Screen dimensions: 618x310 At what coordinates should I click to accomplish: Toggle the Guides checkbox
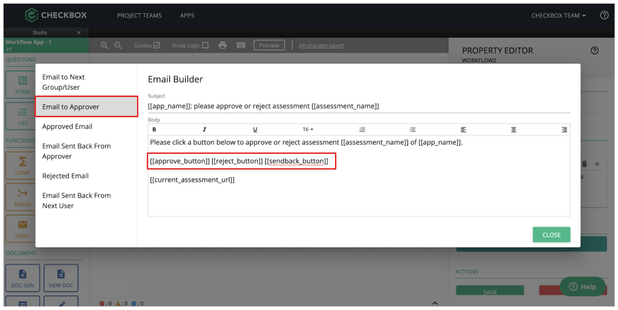[157, 45]
